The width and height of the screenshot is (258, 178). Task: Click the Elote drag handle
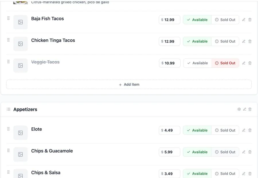point(8,129)
